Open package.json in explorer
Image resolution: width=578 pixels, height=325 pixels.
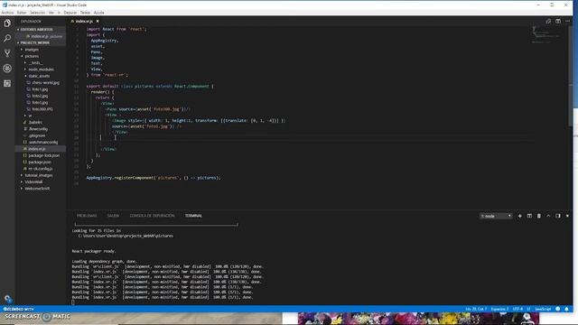click(x=41, y=162)
